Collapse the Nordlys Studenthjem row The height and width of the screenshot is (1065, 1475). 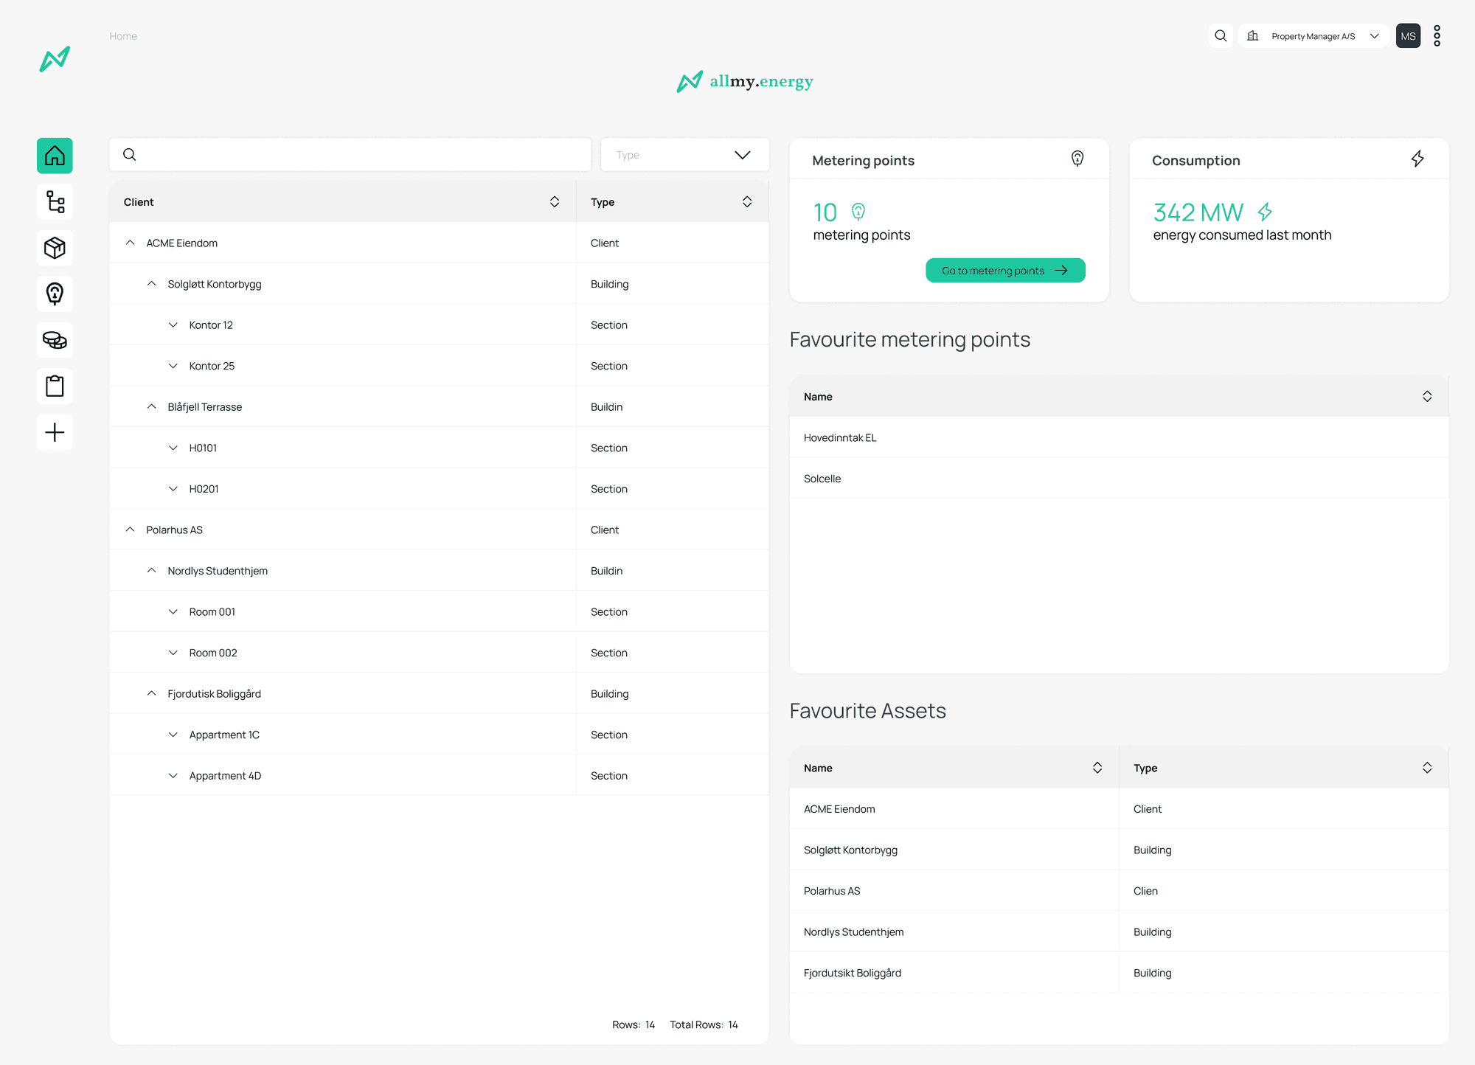[152, 571]
